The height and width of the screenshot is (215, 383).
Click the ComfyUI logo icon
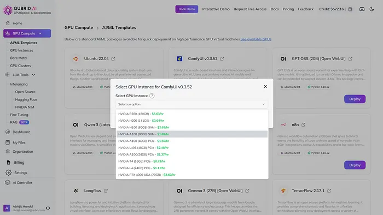click(179, 59)
